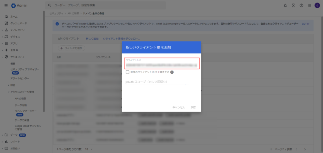Expand the ディレクトリ sidebar section
The width and height of the screenshot is (323, 153).
click(x=2, y=30)
